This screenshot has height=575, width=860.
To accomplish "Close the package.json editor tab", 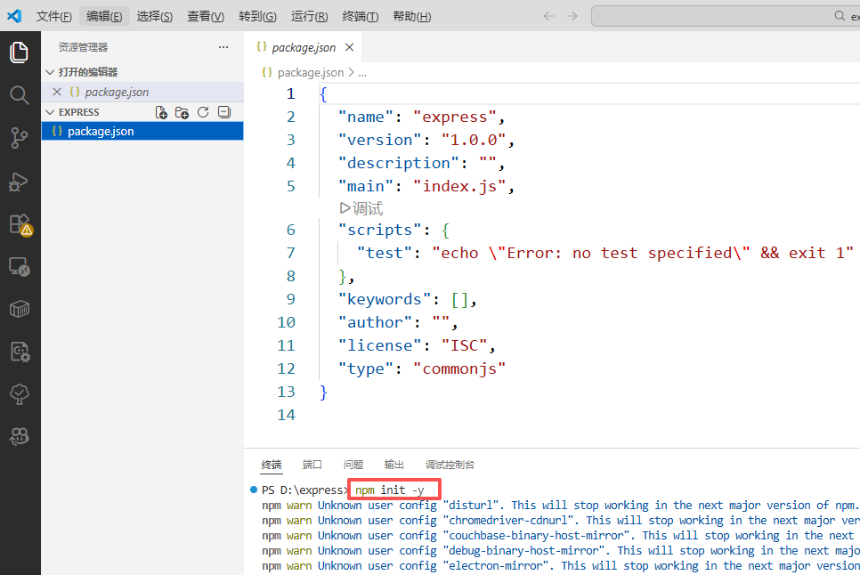I will point(349,48).
